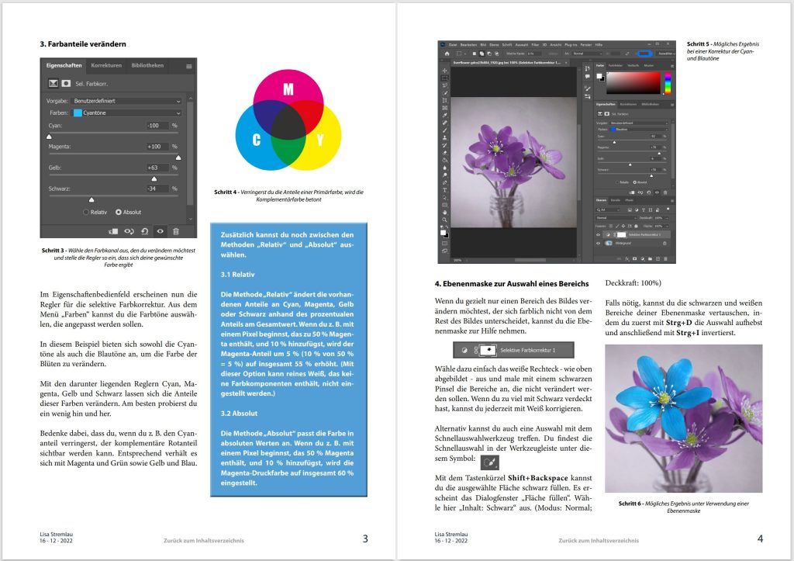The width and height of the screenshot is (794, 561).
Task: Switch to the Bibliotheken tab
Action: (x=147, y=66)
